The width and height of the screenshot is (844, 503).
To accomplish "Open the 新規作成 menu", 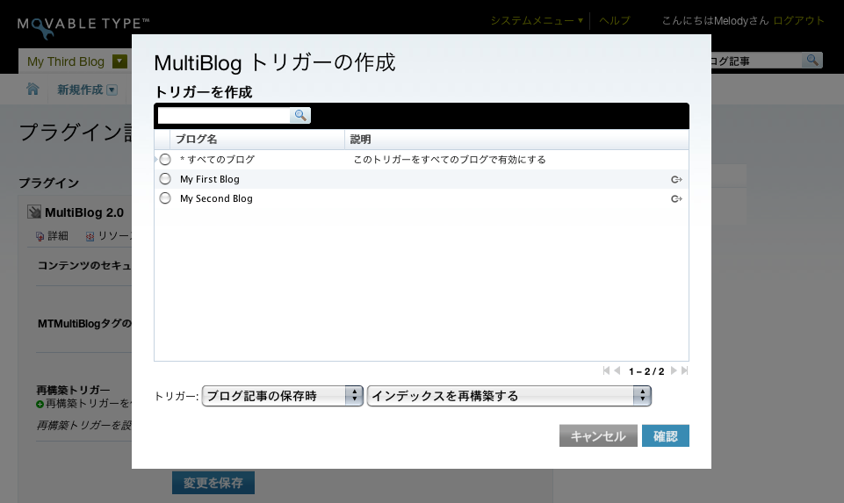I will click(x=87, y=90).
